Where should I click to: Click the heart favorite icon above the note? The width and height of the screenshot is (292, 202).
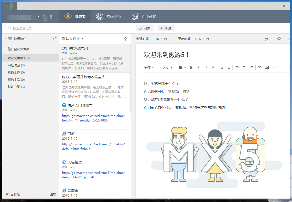click(279, 39)
